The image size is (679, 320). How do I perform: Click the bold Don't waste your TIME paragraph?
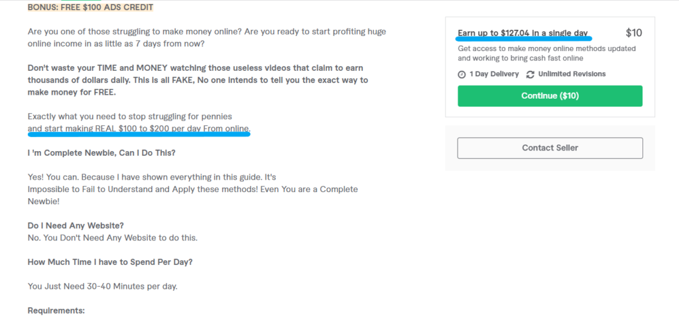[x=198, y=80]
